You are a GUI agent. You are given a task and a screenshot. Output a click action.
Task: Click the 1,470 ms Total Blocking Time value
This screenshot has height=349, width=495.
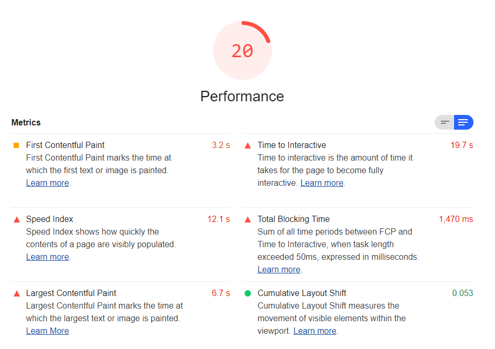pyautogui.click(x=455, y=219)
